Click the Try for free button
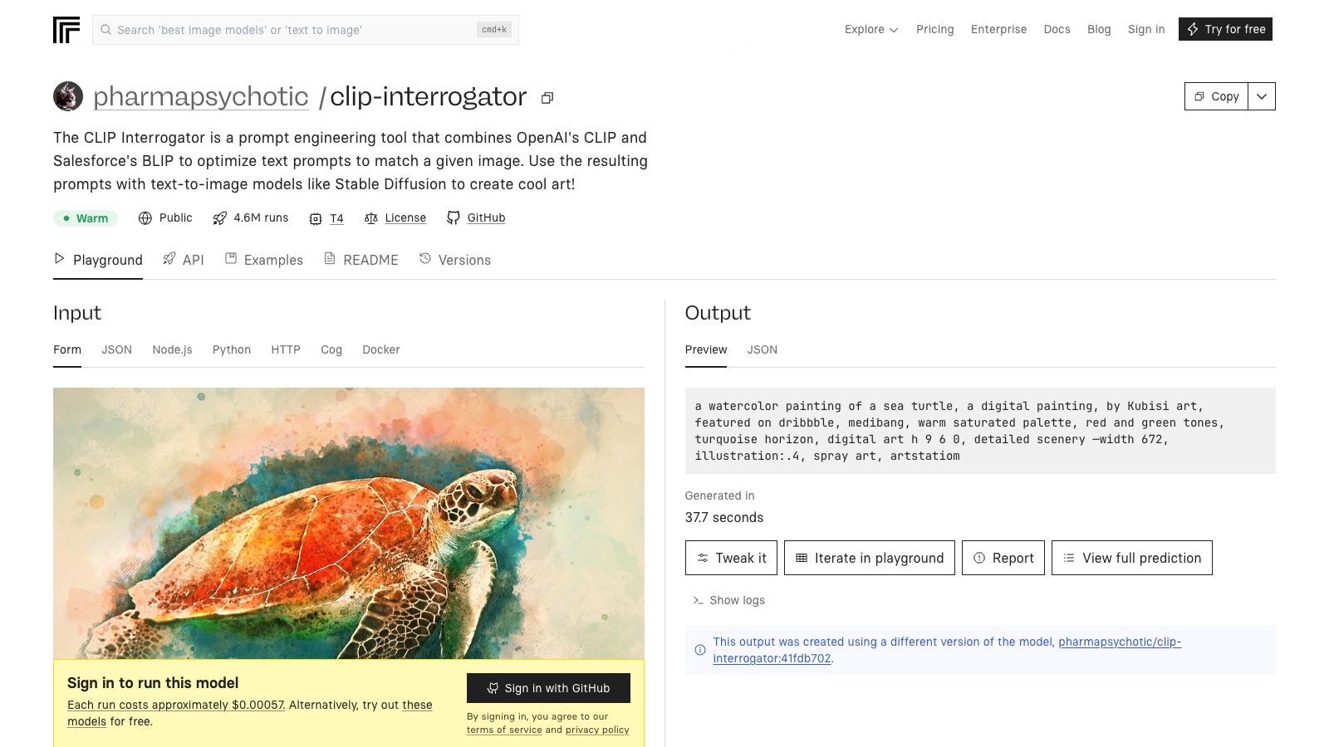Screen dimensions: 1329x747 1225,30
